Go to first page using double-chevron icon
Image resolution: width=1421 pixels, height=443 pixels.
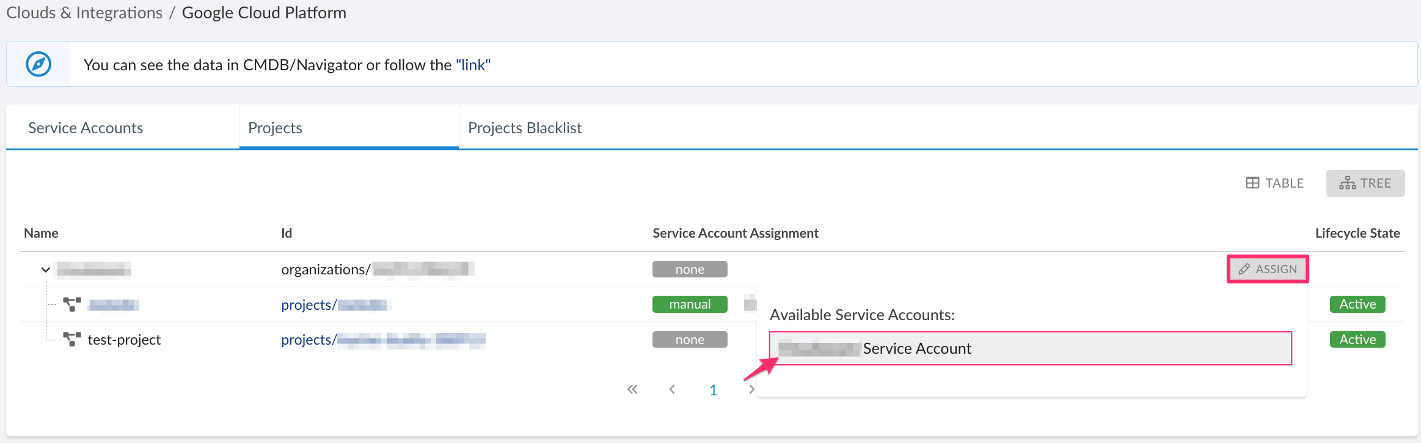coord(632,390)
